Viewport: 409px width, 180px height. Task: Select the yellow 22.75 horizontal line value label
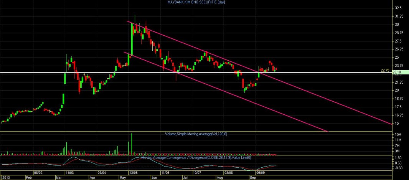click(x=385, y=70)
